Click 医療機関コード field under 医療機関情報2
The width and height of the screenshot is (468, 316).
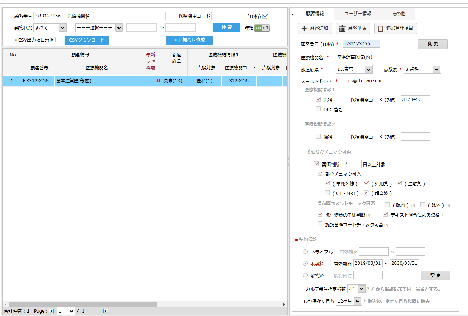click(415, 136)
